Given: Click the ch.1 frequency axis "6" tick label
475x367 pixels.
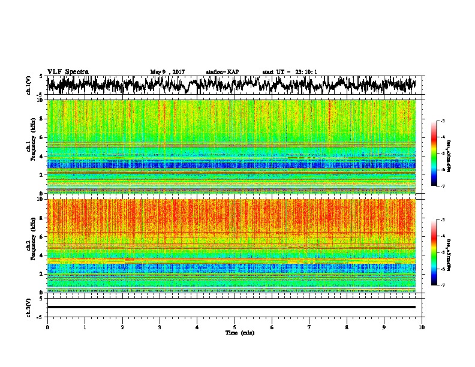Looking at the screenshot, I should coord(43,137).
